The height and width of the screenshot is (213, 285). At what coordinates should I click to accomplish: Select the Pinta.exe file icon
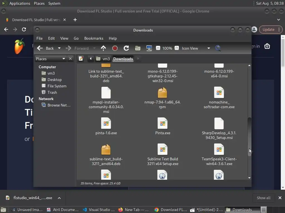coord(163,123)
